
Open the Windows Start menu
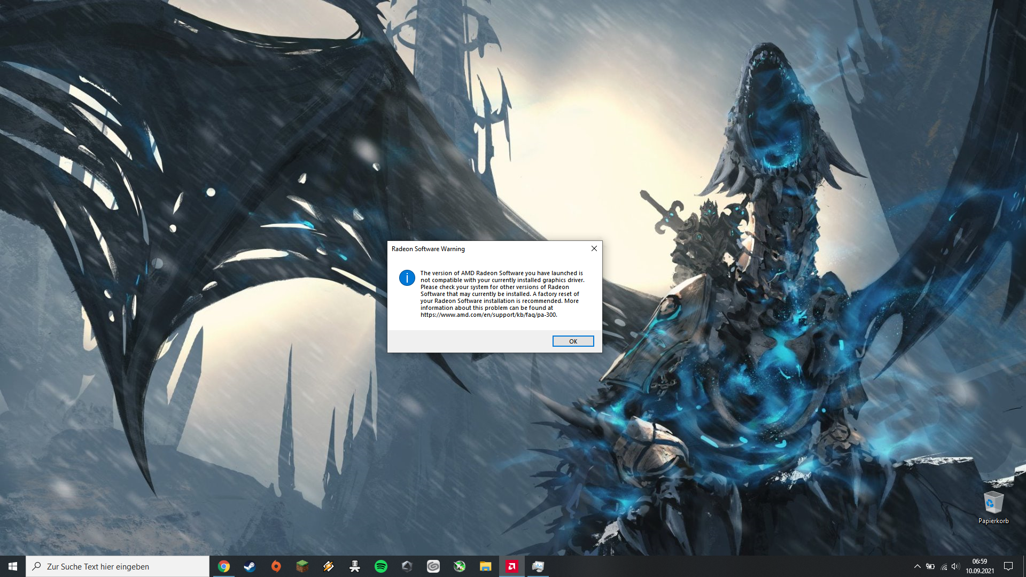pyautogui.click(x=13, y=566)
